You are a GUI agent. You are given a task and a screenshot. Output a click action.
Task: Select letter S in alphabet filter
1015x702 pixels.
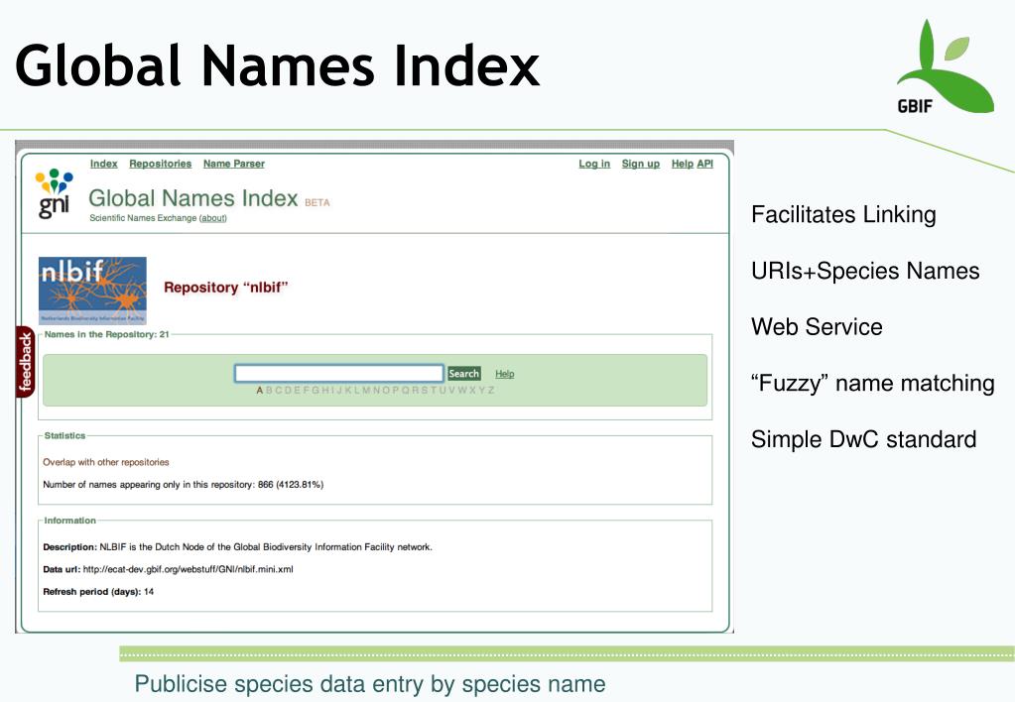pos(425,390)
